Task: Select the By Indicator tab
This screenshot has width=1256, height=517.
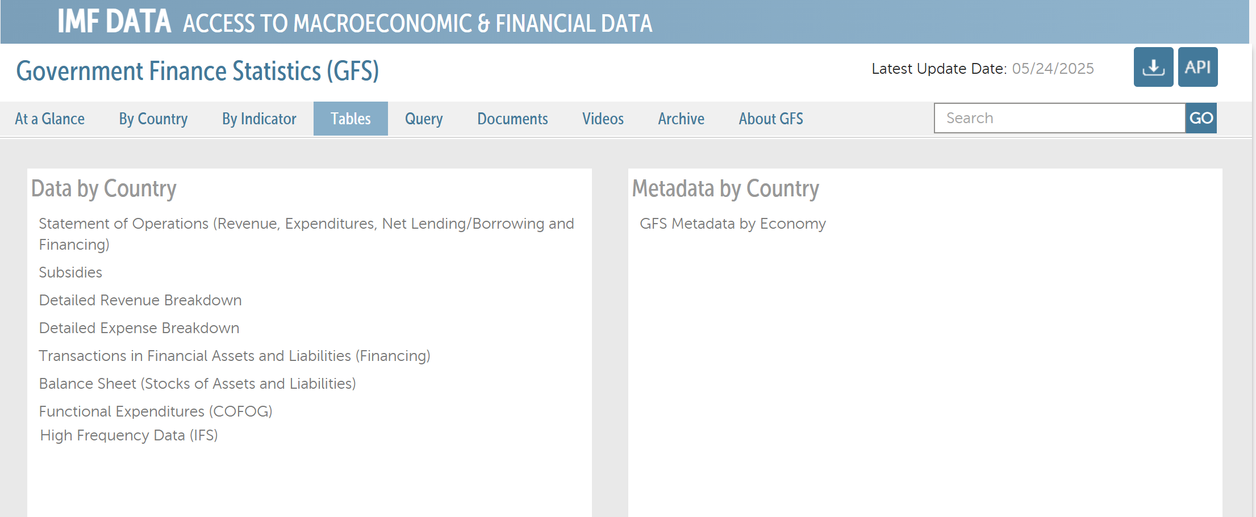Action: tap(259, 119)
